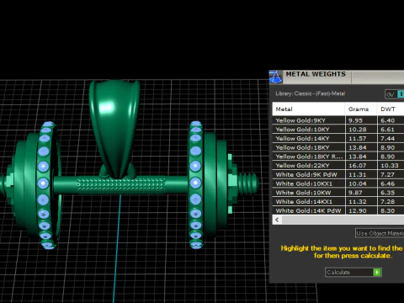Click the horizontal scrollbar track under the table
This screenshot has width=404, height=303.
pyautogui.click(x=343, y=220)
